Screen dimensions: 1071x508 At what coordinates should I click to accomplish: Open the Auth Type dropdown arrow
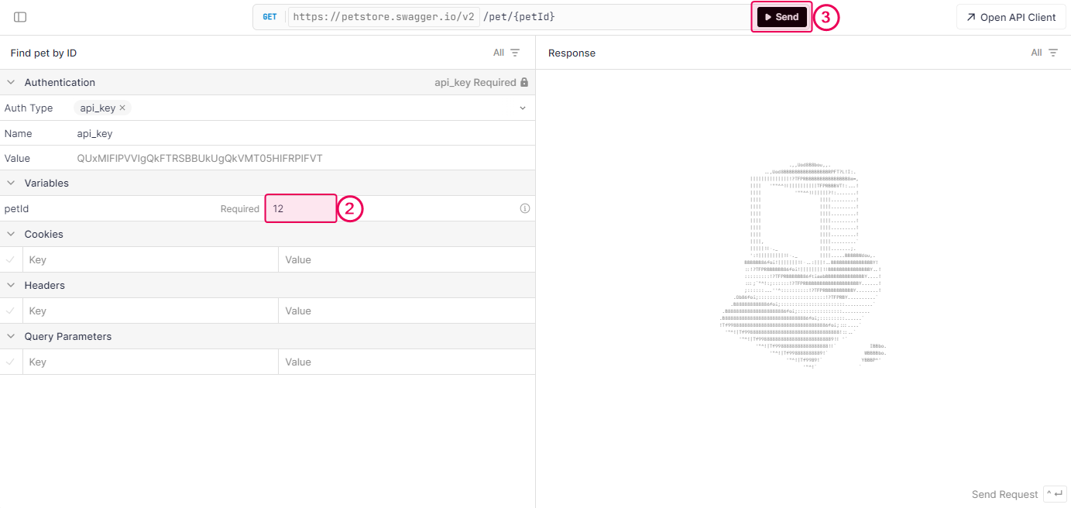[x=523, y=108]
